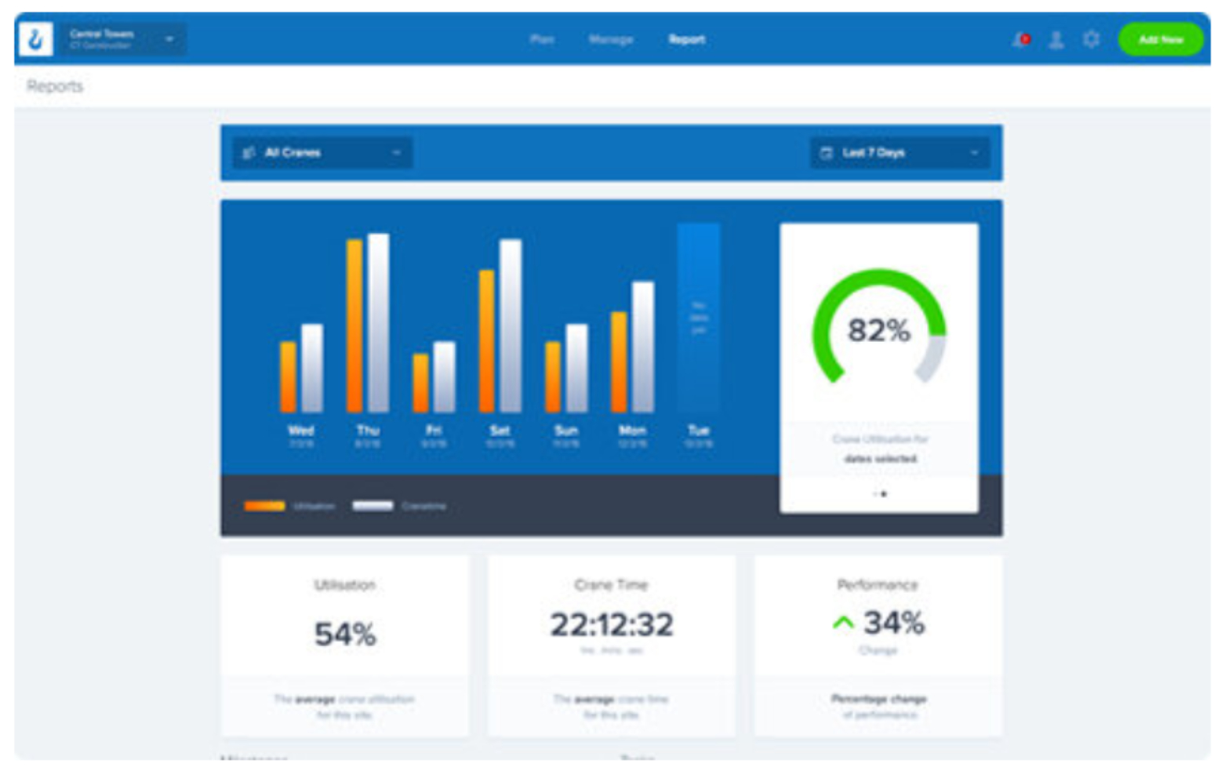The width and height of the screenshot is (1225, 778).
Task: Go to the Report tab
Action: [686, 39]
